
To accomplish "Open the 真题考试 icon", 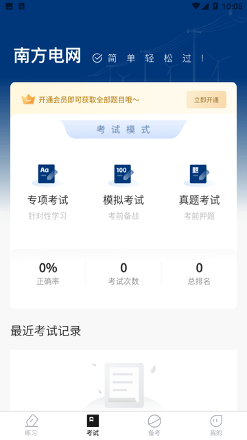I will coord(200,175).
